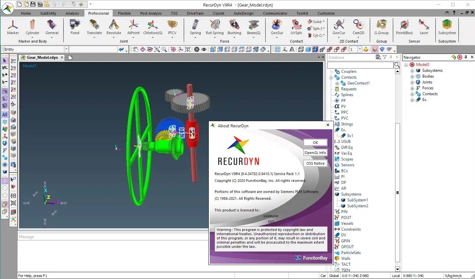Switch to the Analysis tab
Screen dimensions: 475x279
pos(72,13)
